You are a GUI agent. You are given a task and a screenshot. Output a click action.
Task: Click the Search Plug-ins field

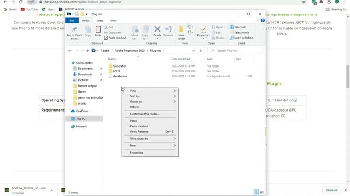(x=235, y=51)
